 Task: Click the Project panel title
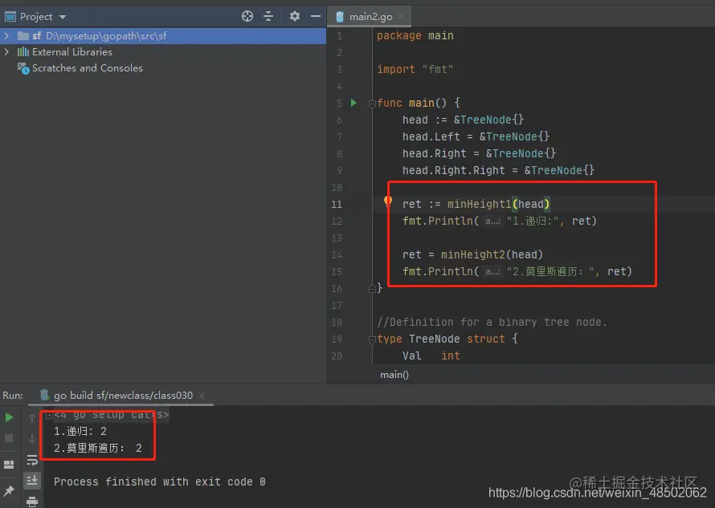point(36,17)
